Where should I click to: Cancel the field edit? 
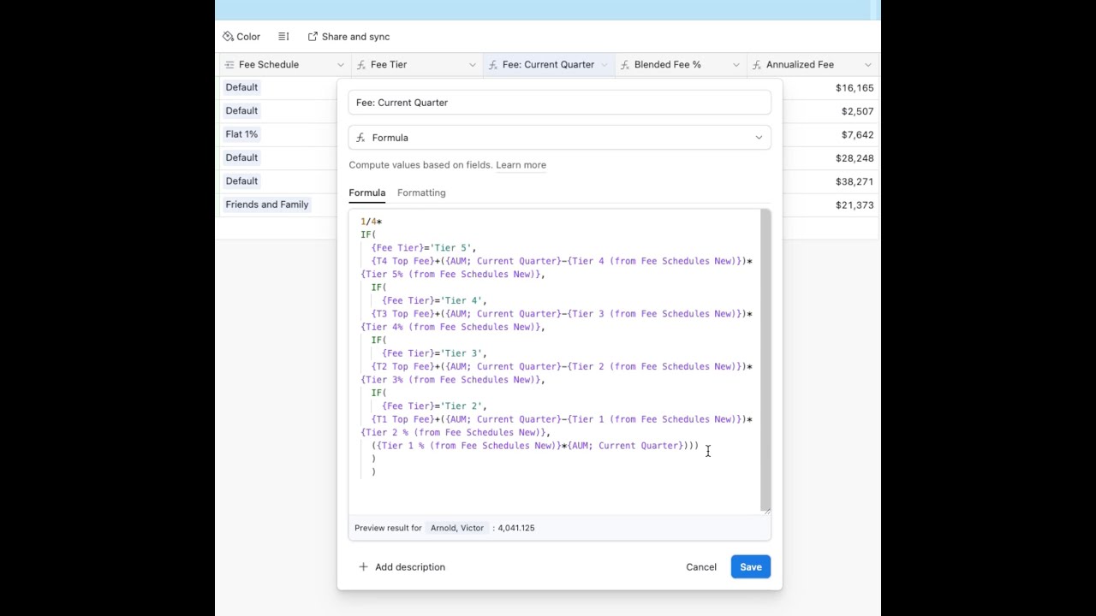click(701, 567)
